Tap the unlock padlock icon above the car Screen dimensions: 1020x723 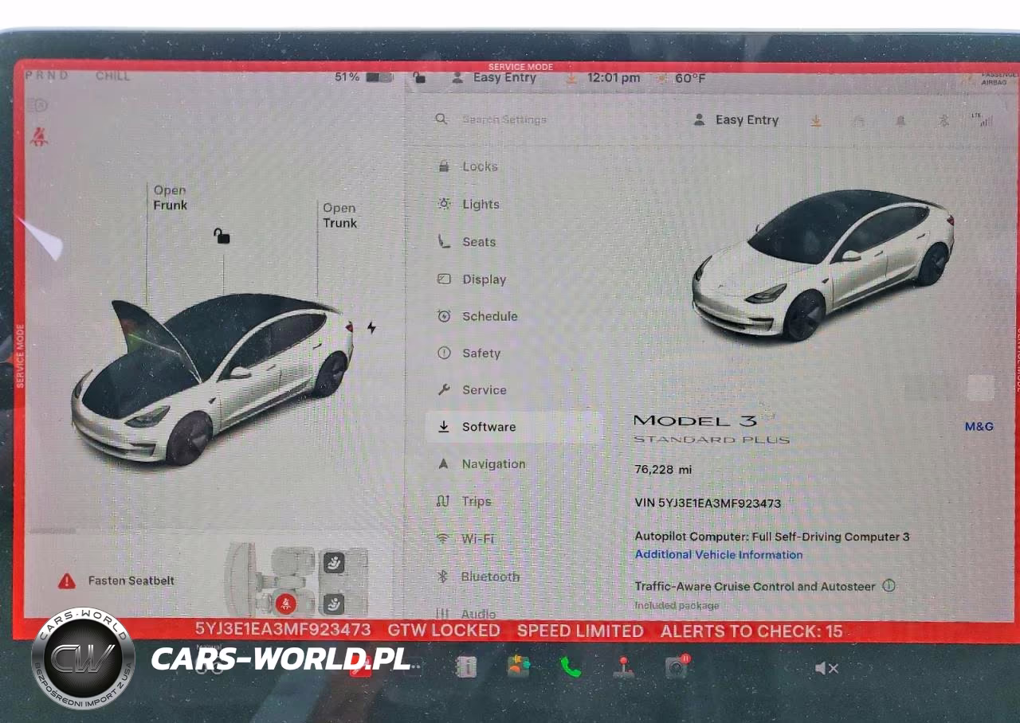222,236
